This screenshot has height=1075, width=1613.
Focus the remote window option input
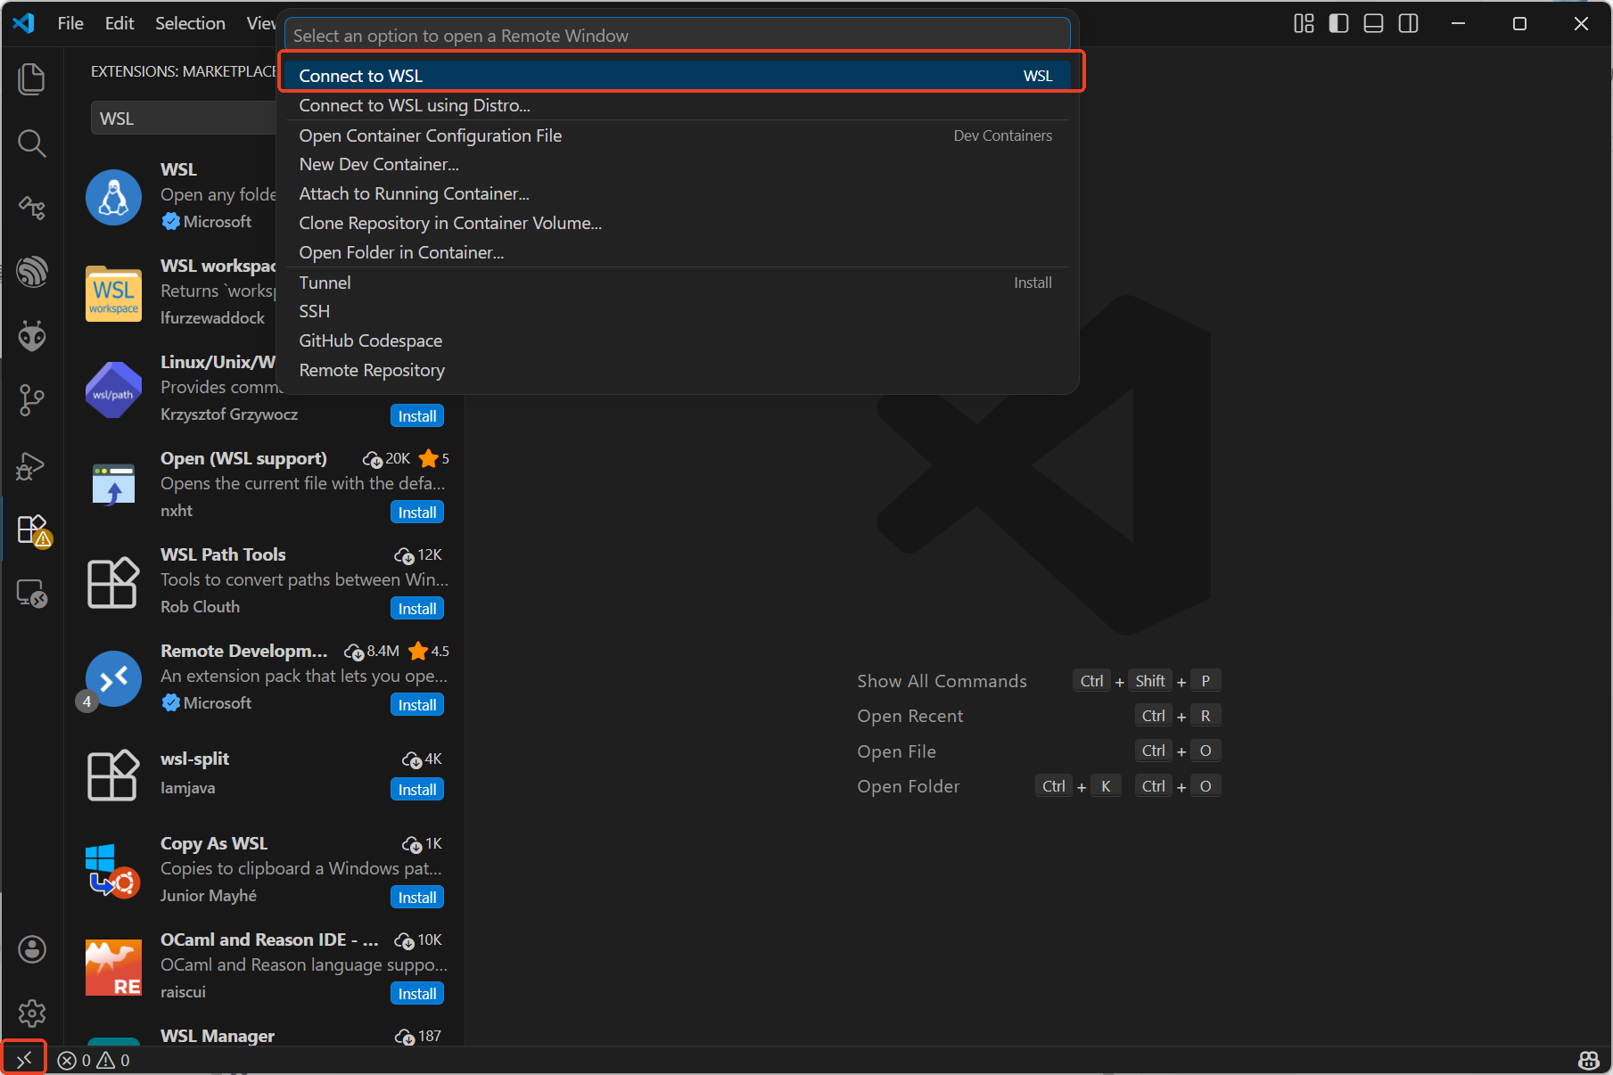pyautogui.click(x=677, y=36)
